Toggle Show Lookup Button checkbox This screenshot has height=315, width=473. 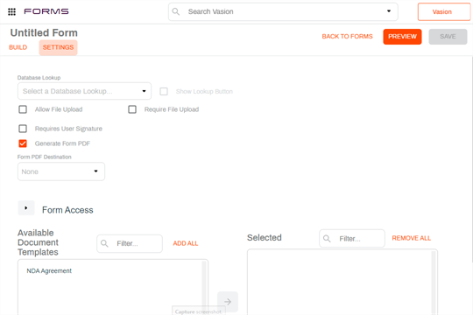[x=164, y=91]
